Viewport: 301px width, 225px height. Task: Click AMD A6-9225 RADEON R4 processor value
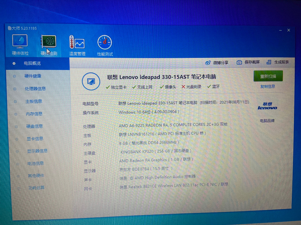(x=173, y=125)
